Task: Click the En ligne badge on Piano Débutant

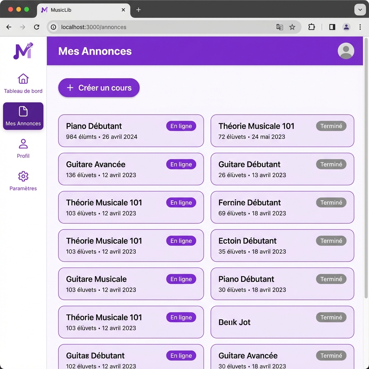Action: [x=181, y=126]
